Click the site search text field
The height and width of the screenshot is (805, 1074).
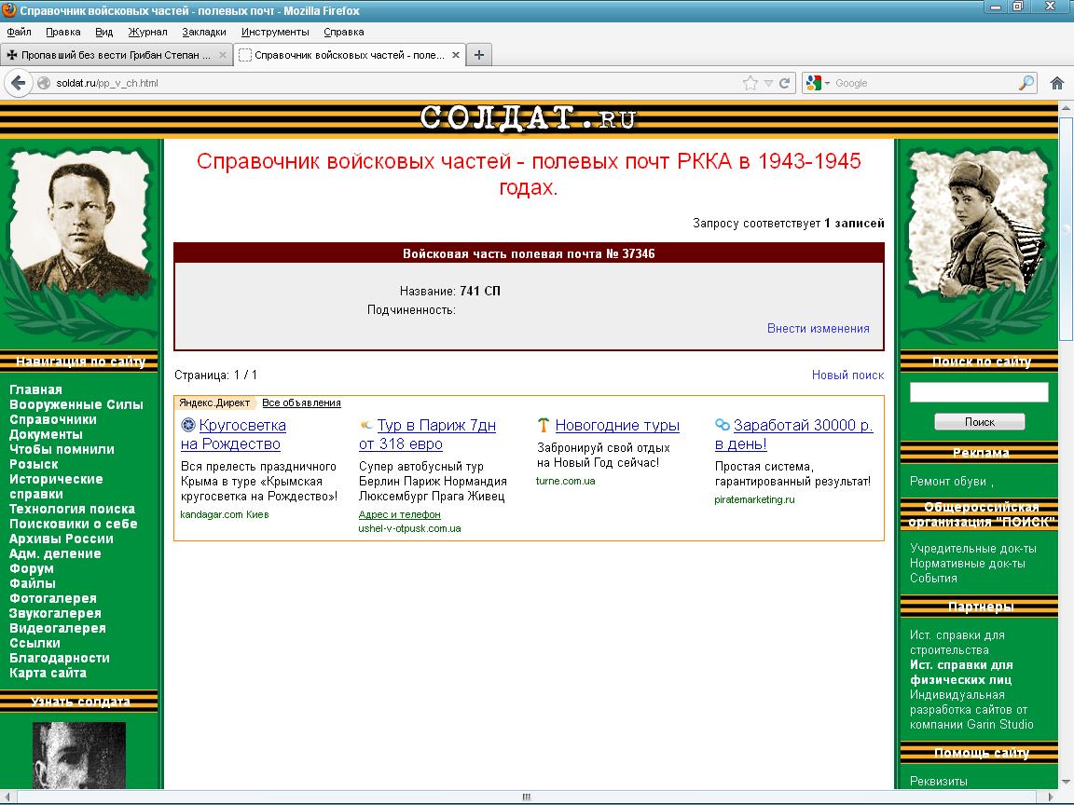(x=979, y=392)
